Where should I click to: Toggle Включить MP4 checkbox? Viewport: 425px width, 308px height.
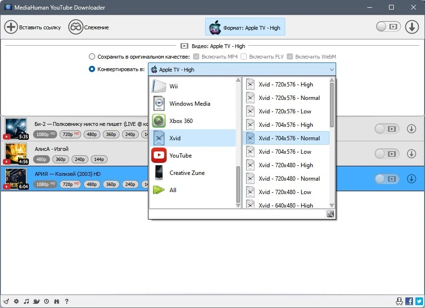click(196, 57)
